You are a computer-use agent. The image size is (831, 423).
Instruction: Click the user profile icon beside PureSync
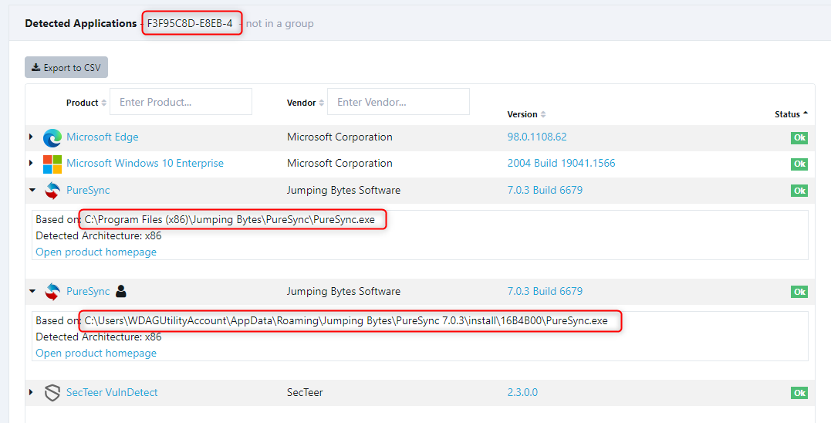point(121,291)
